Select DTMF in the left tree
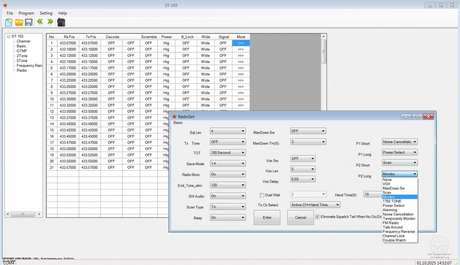This screenshot has width=460, height=265. tap(22, 51)
